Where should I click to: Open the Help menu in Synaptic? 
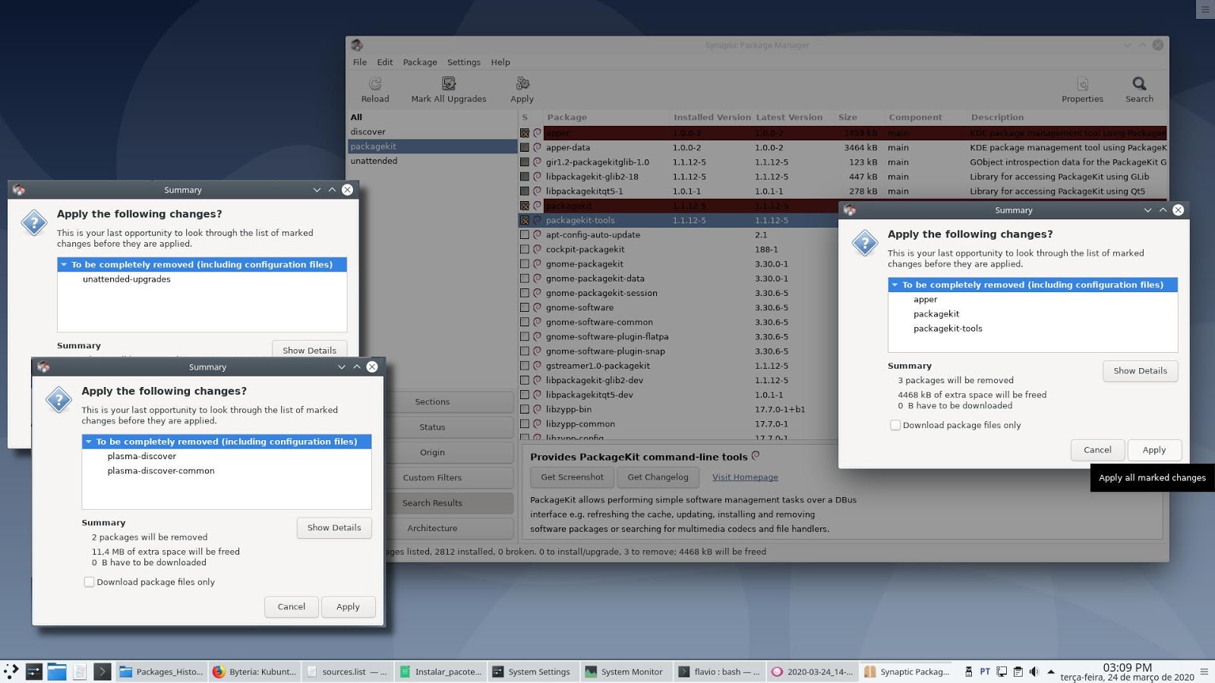coord(500,62)
